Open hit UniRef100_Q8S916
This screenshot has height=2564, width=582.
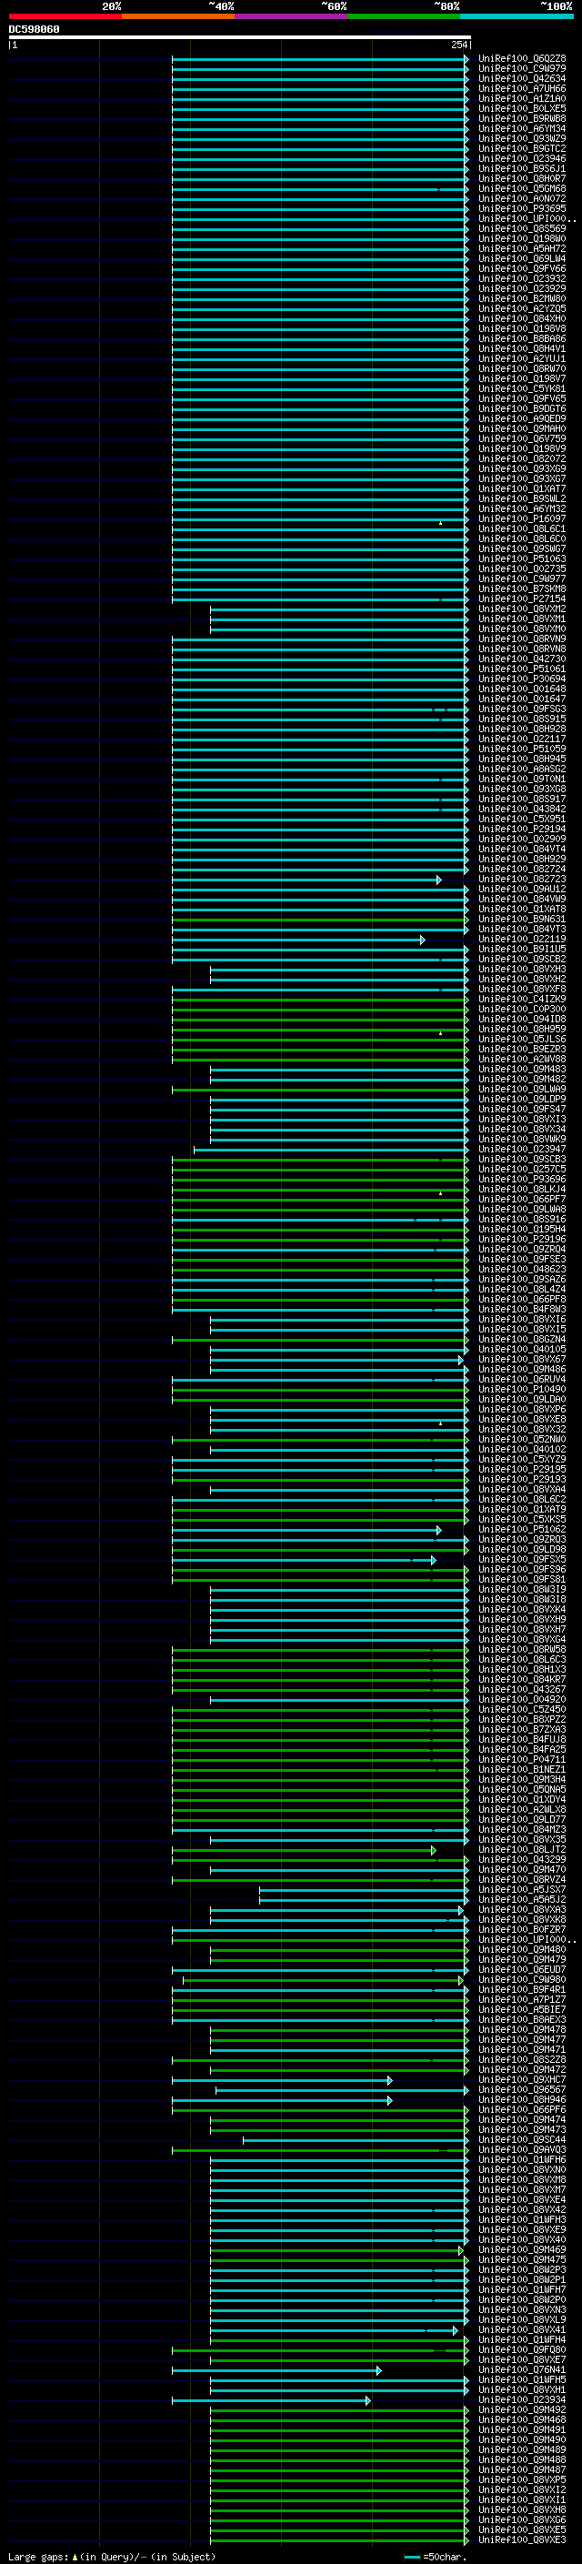tap(522, 1220)
